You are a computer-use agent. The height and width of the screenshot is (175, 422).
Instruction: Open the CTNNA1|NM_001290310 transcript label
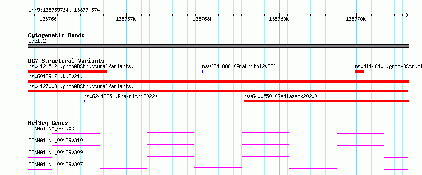(x=55, y=140)
